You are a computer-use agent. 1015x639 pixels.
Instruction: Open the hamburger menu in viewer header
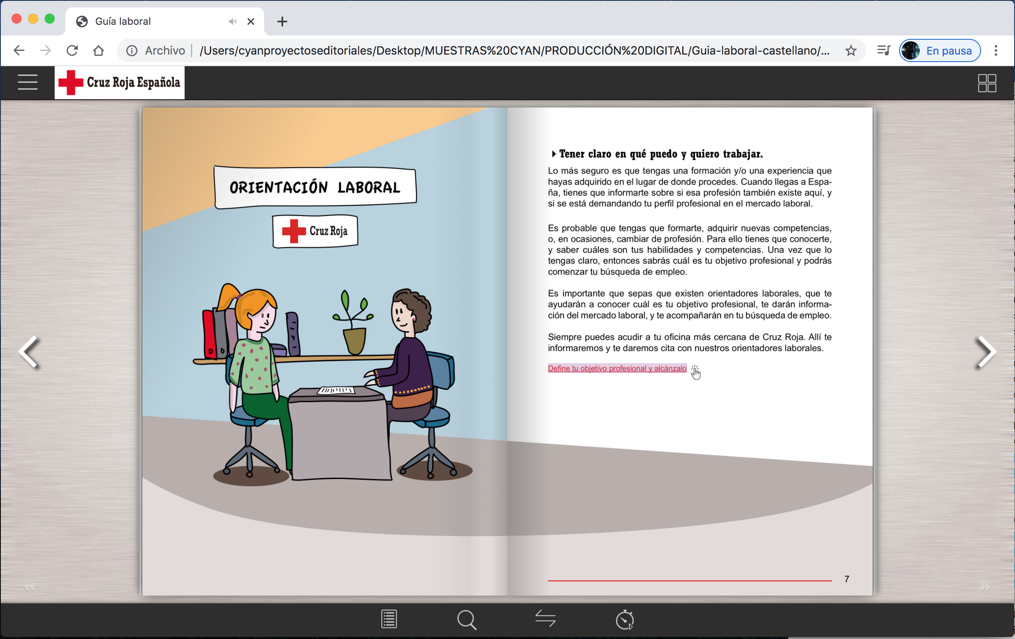(27, 82)
